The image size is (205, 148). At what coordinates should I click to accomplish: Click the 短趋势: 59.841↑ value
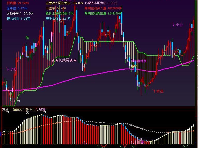point(25,109)
